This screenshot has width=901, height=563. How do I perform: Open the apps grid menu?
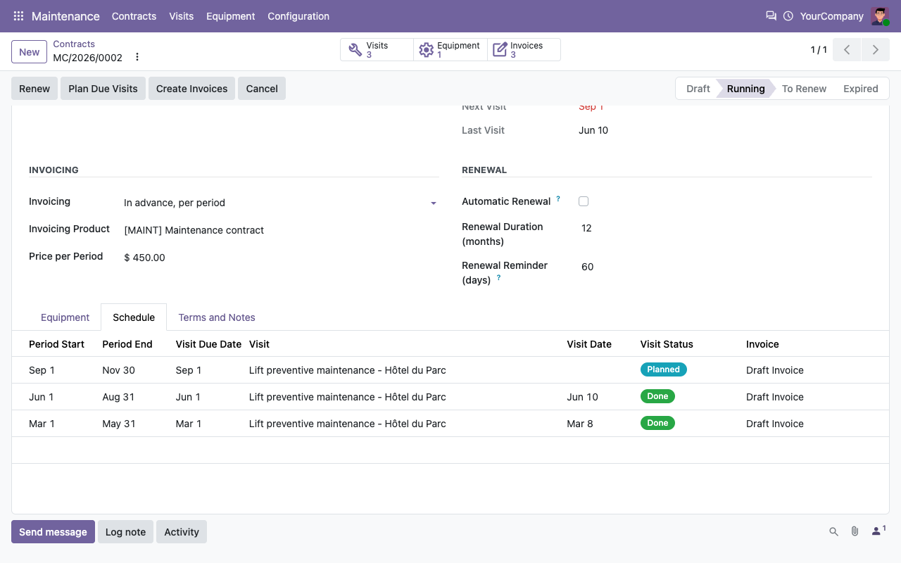point(18,16)
